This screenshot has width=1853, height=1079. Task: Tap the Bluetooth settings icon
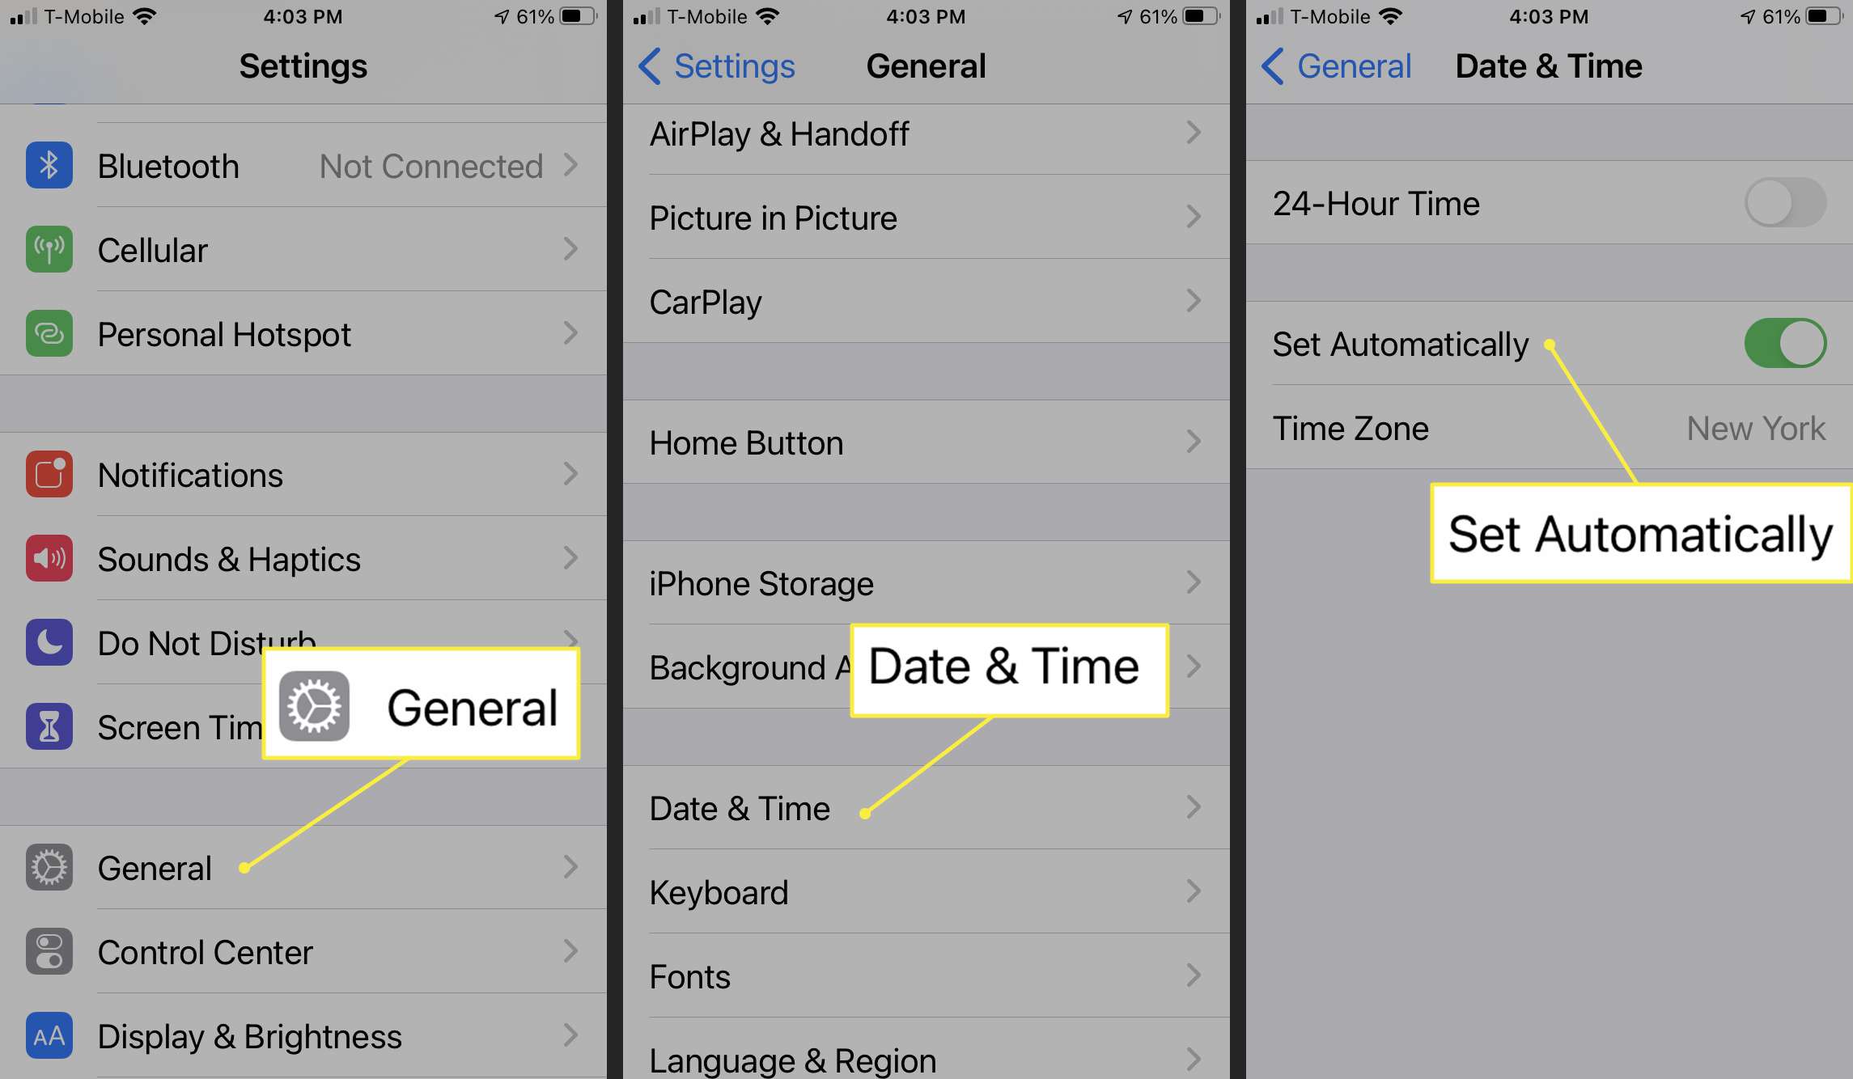[48, 164]
